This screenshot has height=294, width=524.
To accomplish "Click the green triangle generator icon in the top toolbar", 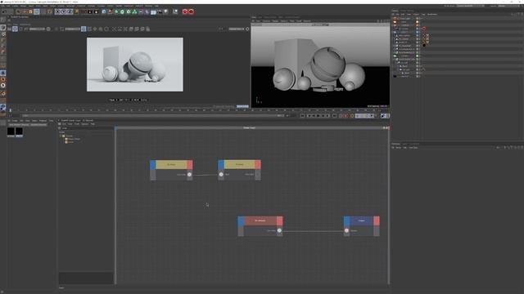I will [134, 11].
